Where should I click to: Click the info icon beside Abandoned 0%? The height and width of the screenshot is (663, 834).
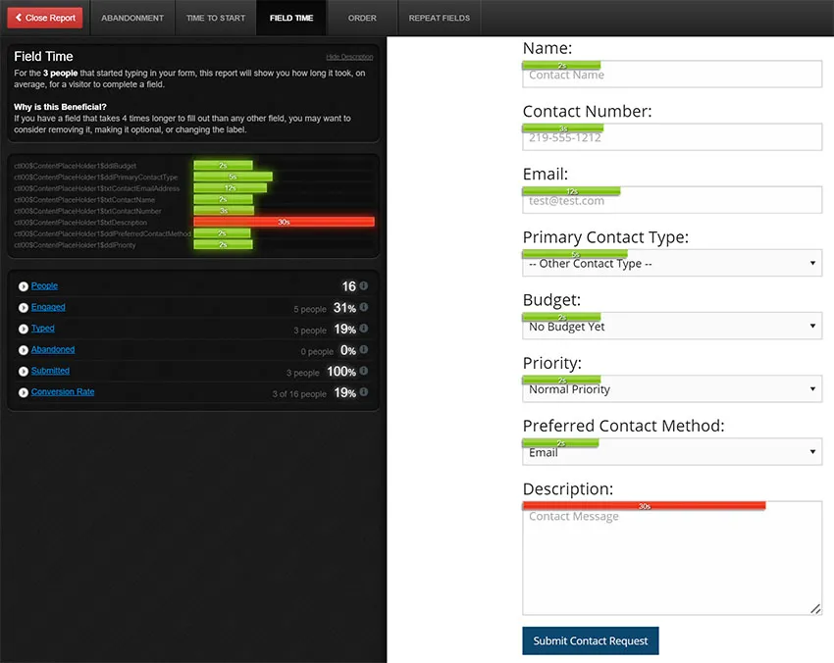364,350
